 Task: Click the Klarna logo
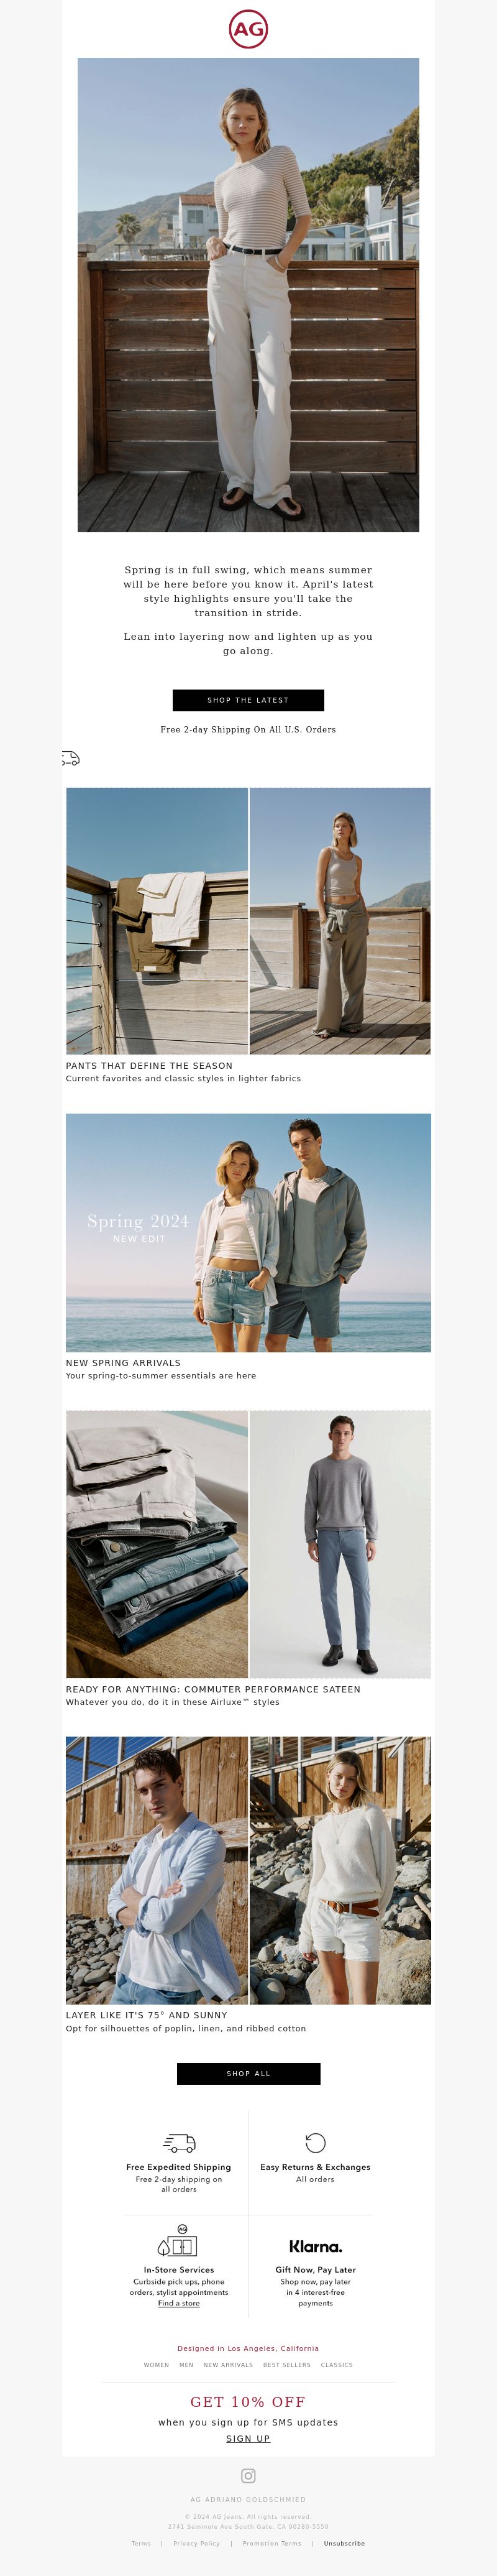tap(316, 2246)
